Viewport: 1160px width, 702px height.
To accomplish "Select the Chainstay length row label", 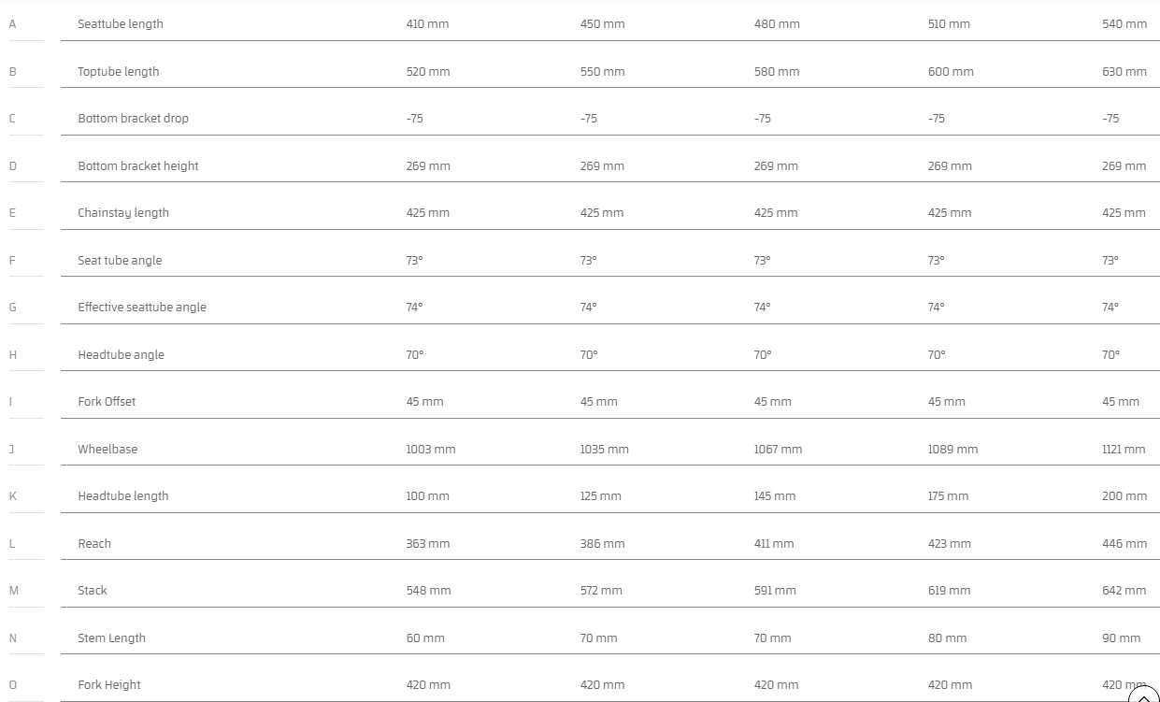I will pos(123,213).
